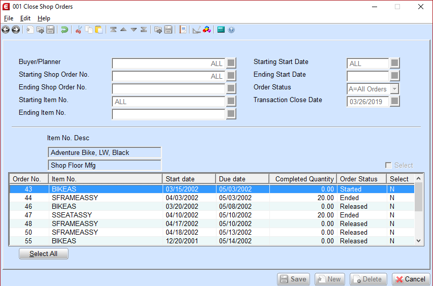
Task: Click the Starting Shop Order No. field
Action: point(168,76)
